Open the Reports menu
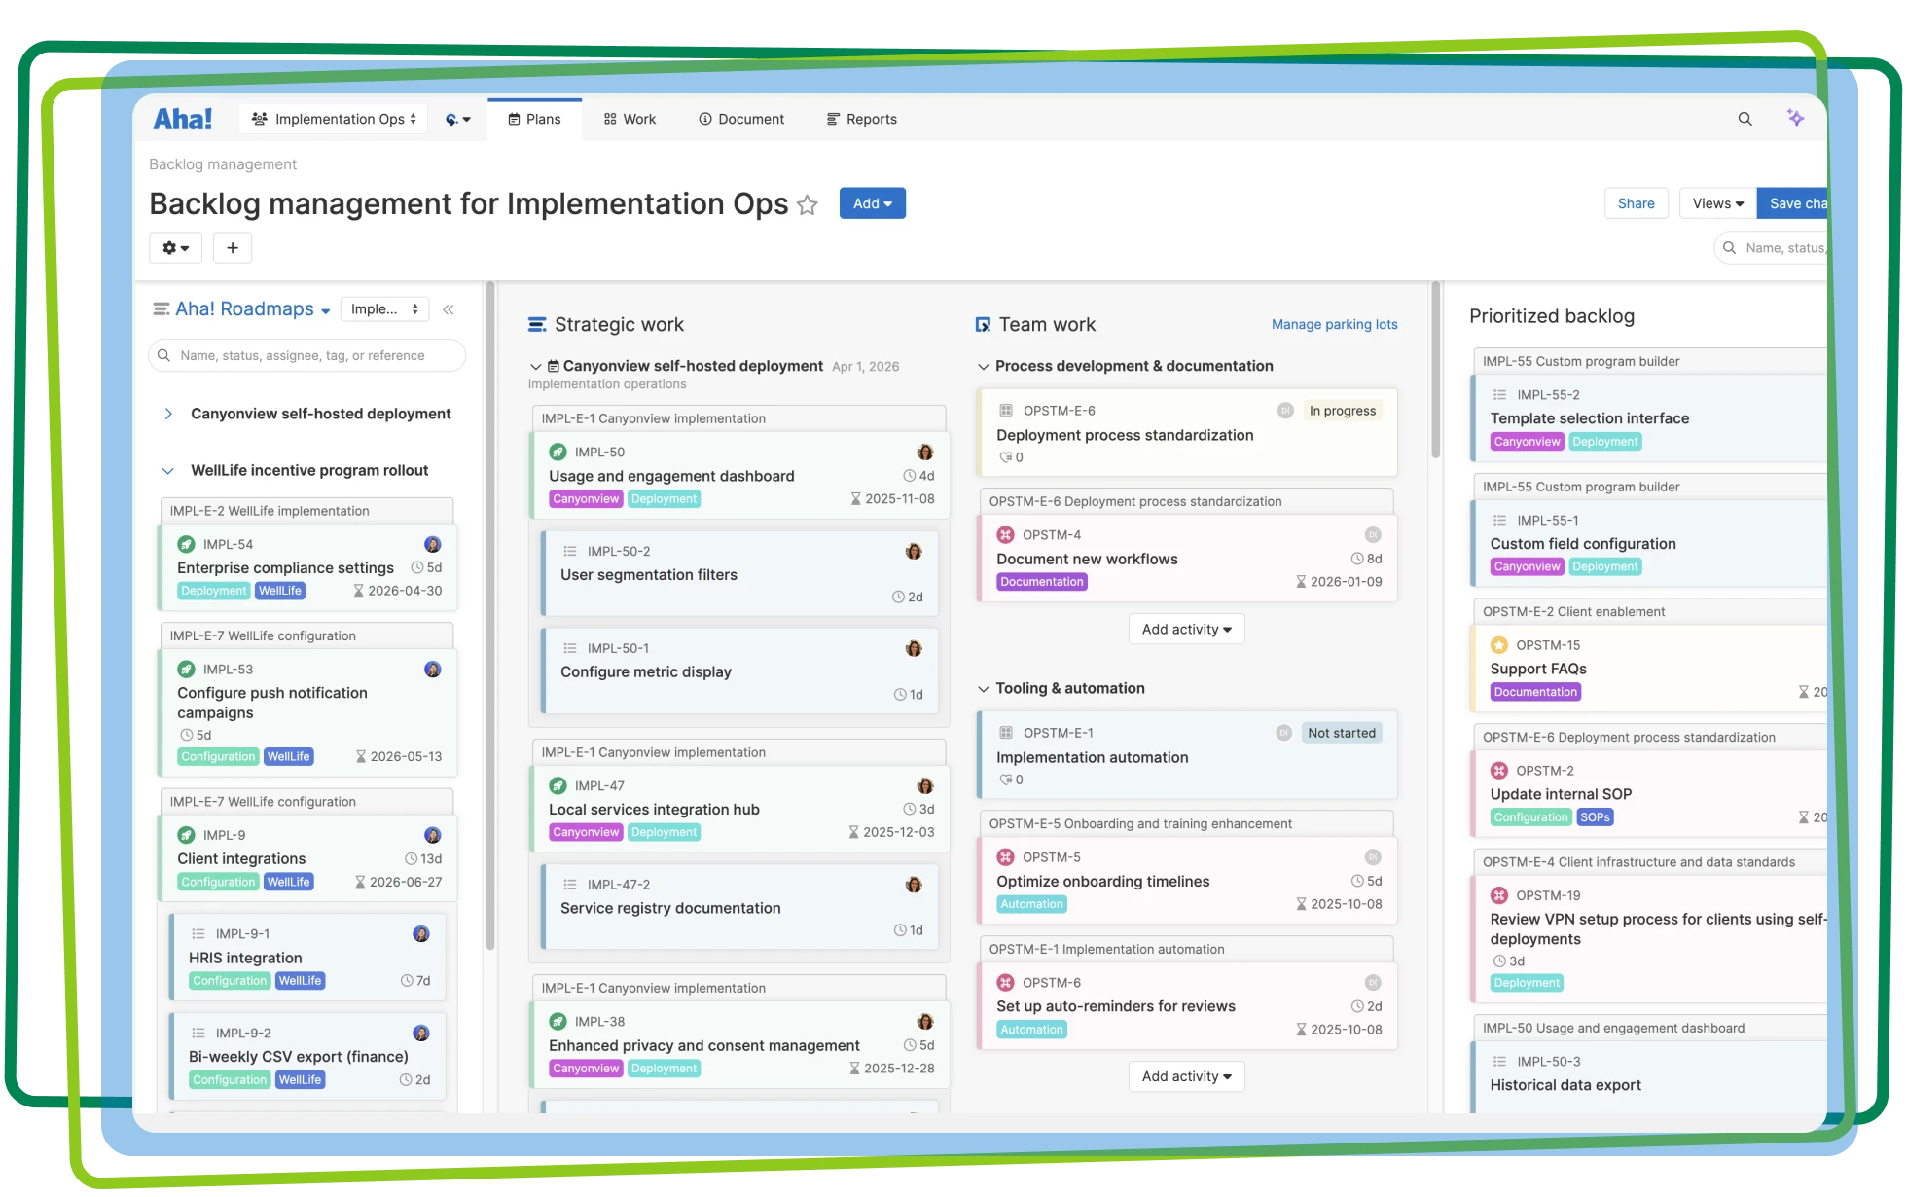Screen dimensions: 1907x1197 point(861,119)
